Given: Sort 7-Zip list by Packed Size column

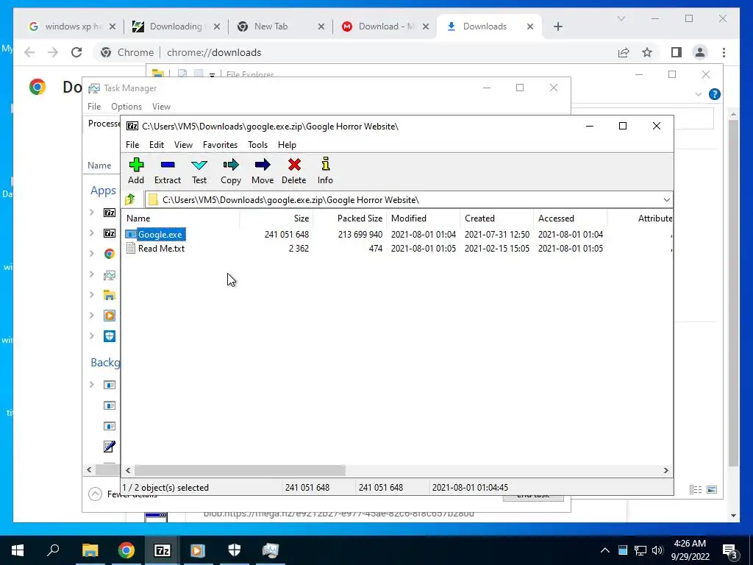Looking at the screenshot, I should coord(349,218).
